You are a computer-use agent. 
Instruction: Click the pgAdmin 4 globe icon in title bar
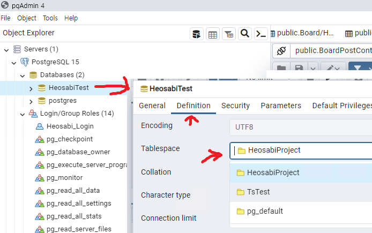tap(5, 5)
